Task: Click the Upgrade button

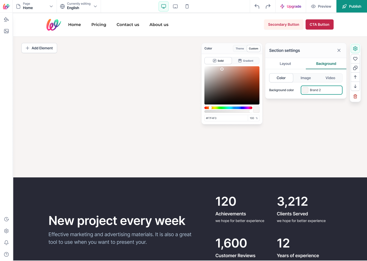Action: [291, 6]
